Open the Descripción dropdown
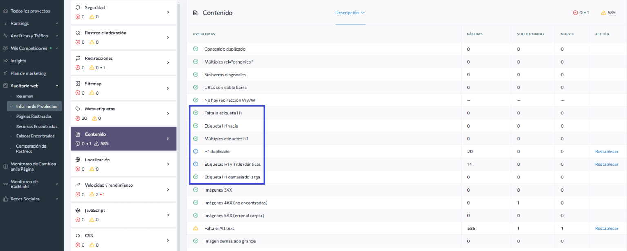 click(x=350, y=13)
